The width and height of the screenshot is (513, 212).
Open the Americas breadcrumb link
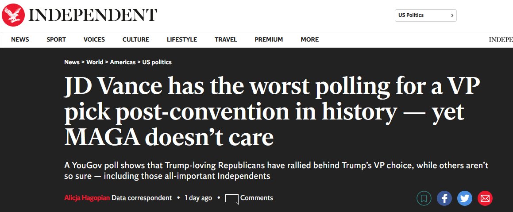pyautogui.click(x=123, y=62)
